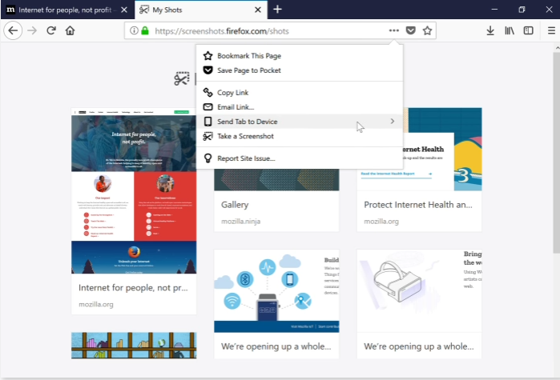Open a new tab with plus button
The height and width of the screenshot is (380, 560).
(x=277, y=10)
